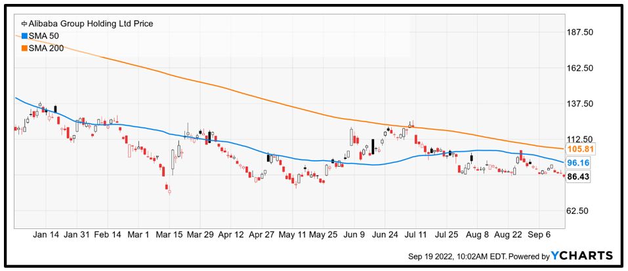Click the 187.50 y-axis label
This screenshot has width=628, height=271.
[x=581, y=32]
